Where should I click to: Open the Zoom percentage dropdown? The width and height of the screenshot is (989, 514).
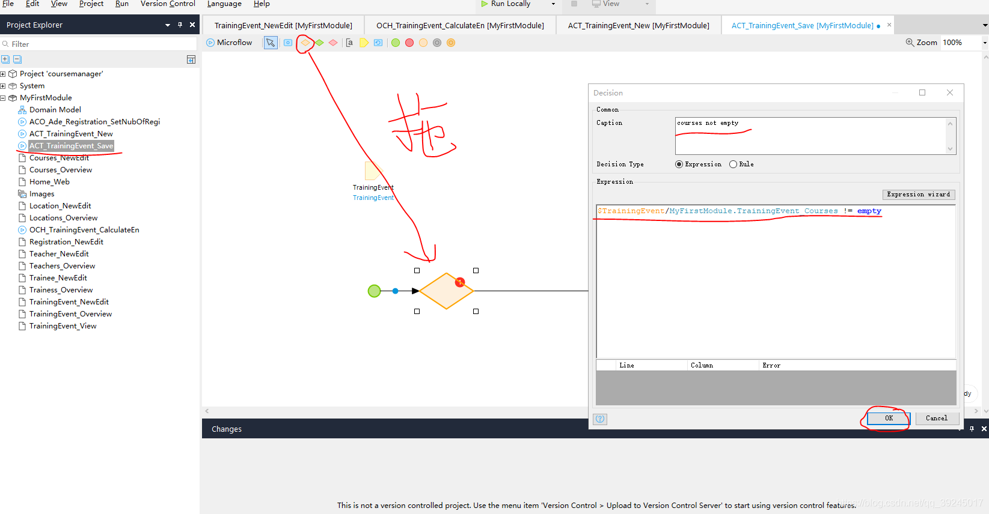click(984, 43)
